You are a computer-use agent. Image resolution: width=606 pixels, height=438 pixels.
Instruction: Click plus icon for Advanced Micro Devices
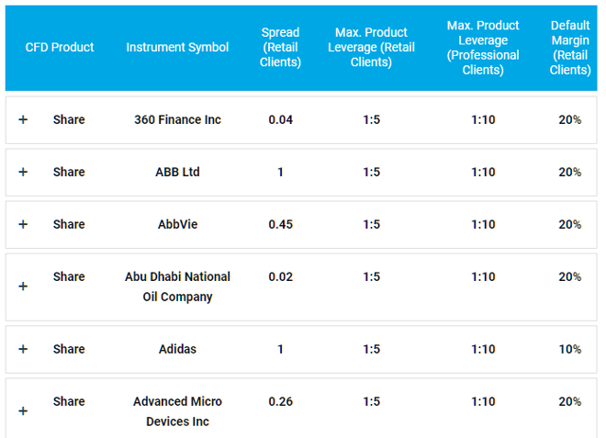pyautogui.click(x=23, y=411)
